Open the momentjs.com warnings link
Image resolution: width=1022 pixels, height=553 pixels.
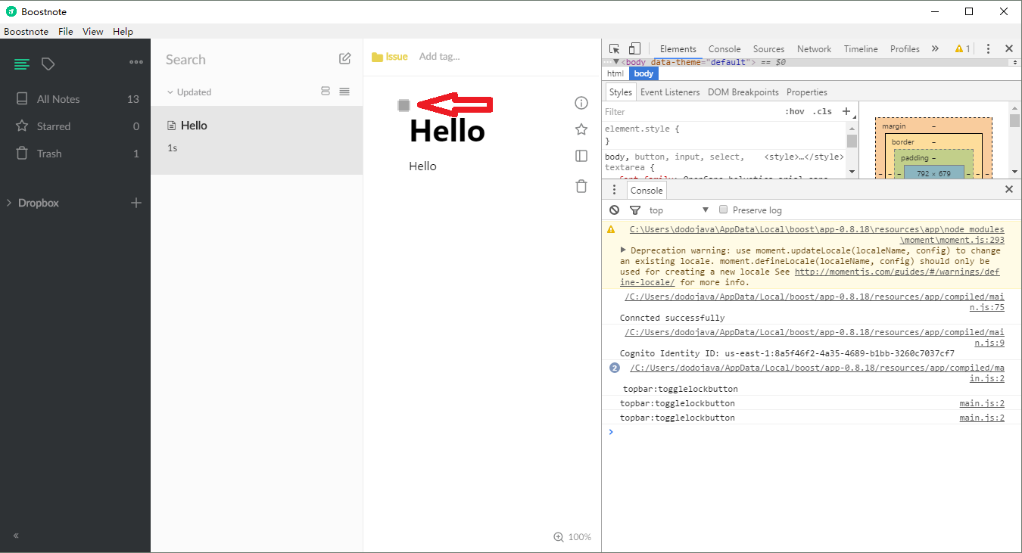897,272
